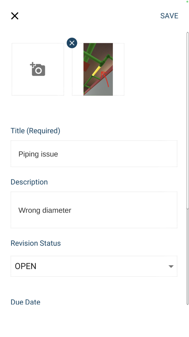Click the Revision Status dropdown arrow
This screenshot has width=189, height=337.
(x=171, y=266)
